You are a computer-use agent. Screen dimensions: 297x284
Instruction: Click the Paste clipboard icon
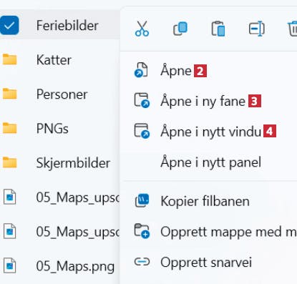click(x=218, y=29)
